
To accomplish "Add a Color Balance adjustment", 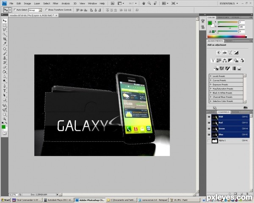I will click(224, 60).
